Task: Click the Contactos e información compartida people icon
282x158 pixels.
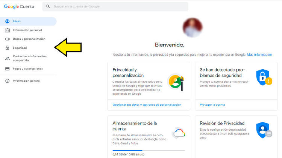Action: coord(7,58)
